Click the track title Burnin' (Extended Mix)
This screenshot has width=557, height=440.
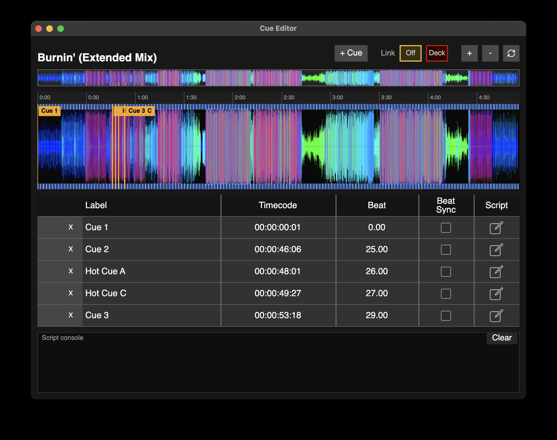coord(97,57)
